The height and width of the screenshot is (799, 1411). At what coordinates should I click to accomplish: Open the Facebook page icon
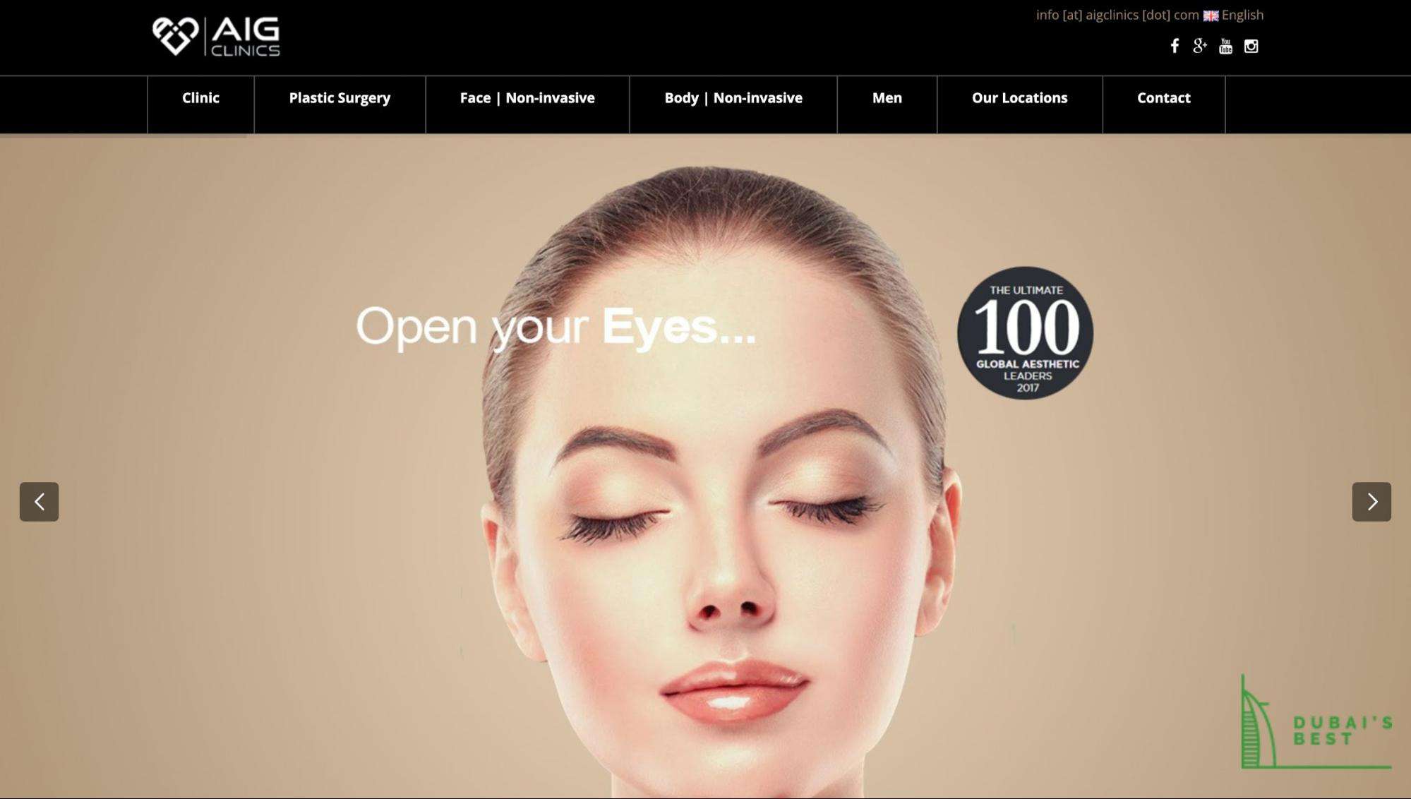point(1175,47)
